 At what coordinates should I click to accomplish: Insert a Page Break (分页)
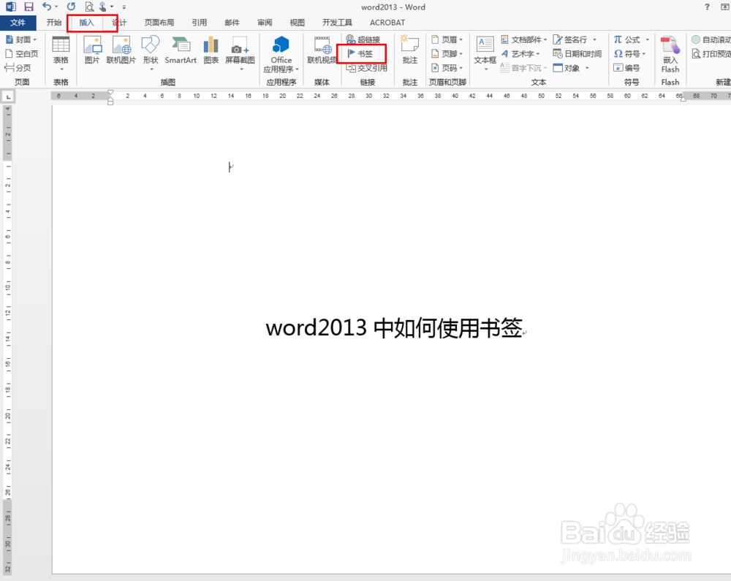(x=18, y=67)
